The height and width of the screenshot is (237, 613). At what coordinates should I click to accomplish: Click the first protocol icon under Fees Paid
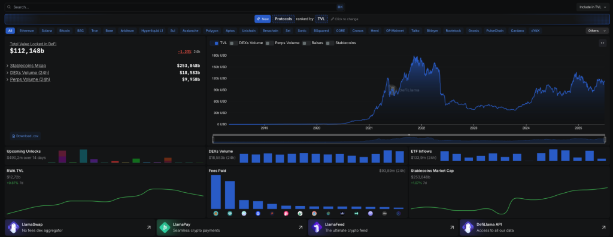point(216,214)
